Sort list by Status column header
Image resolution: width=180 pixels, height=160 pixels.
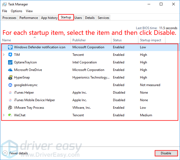tap(118, 40)
